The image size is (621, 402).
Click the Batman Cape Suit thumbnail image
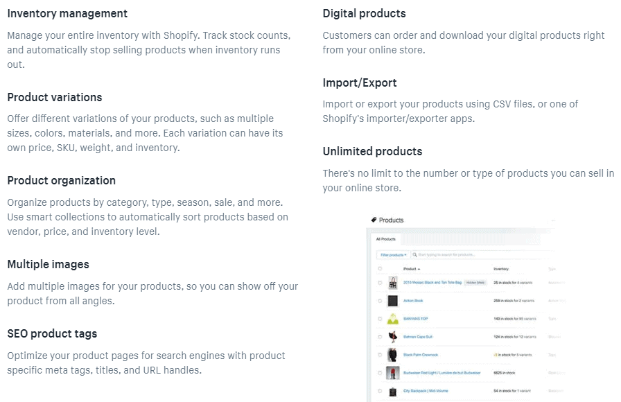(393, 335)
